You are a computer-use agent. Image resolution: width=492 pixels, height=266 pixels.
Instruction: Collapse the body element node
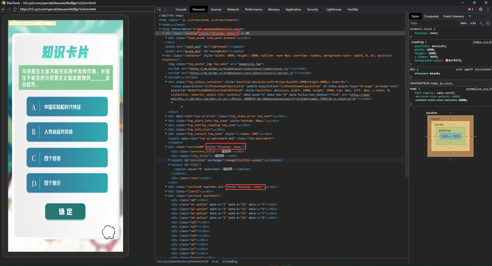coord(160,29)
